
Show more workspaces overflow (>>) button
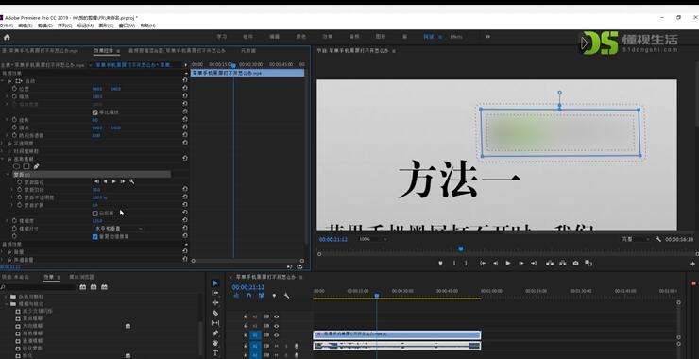[488, 37]
